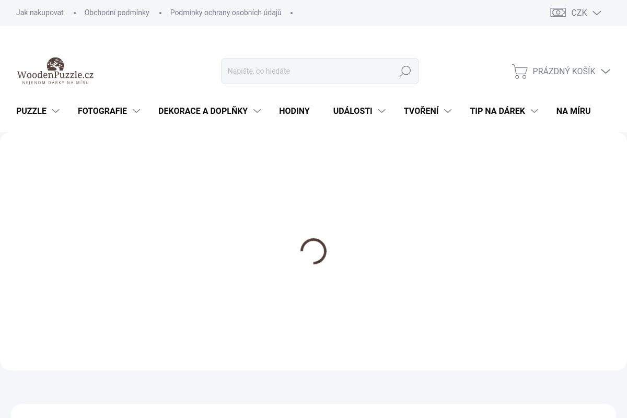Expand the Tip na dárek chevron

tap(534, 111)
